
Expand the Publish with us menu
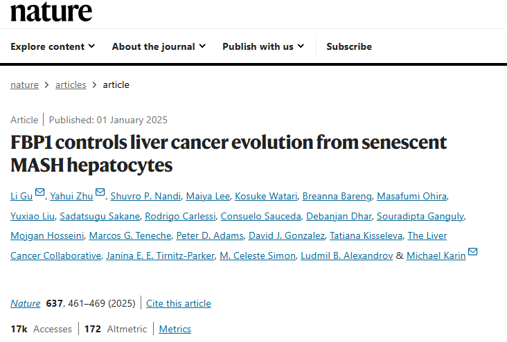263,46
